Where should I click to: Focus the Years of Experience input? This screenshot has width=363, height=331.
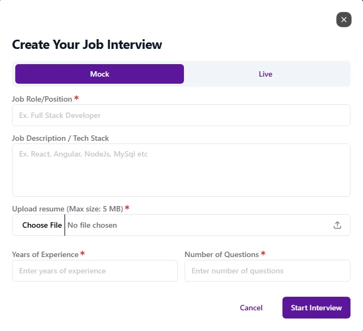(95, 271)
